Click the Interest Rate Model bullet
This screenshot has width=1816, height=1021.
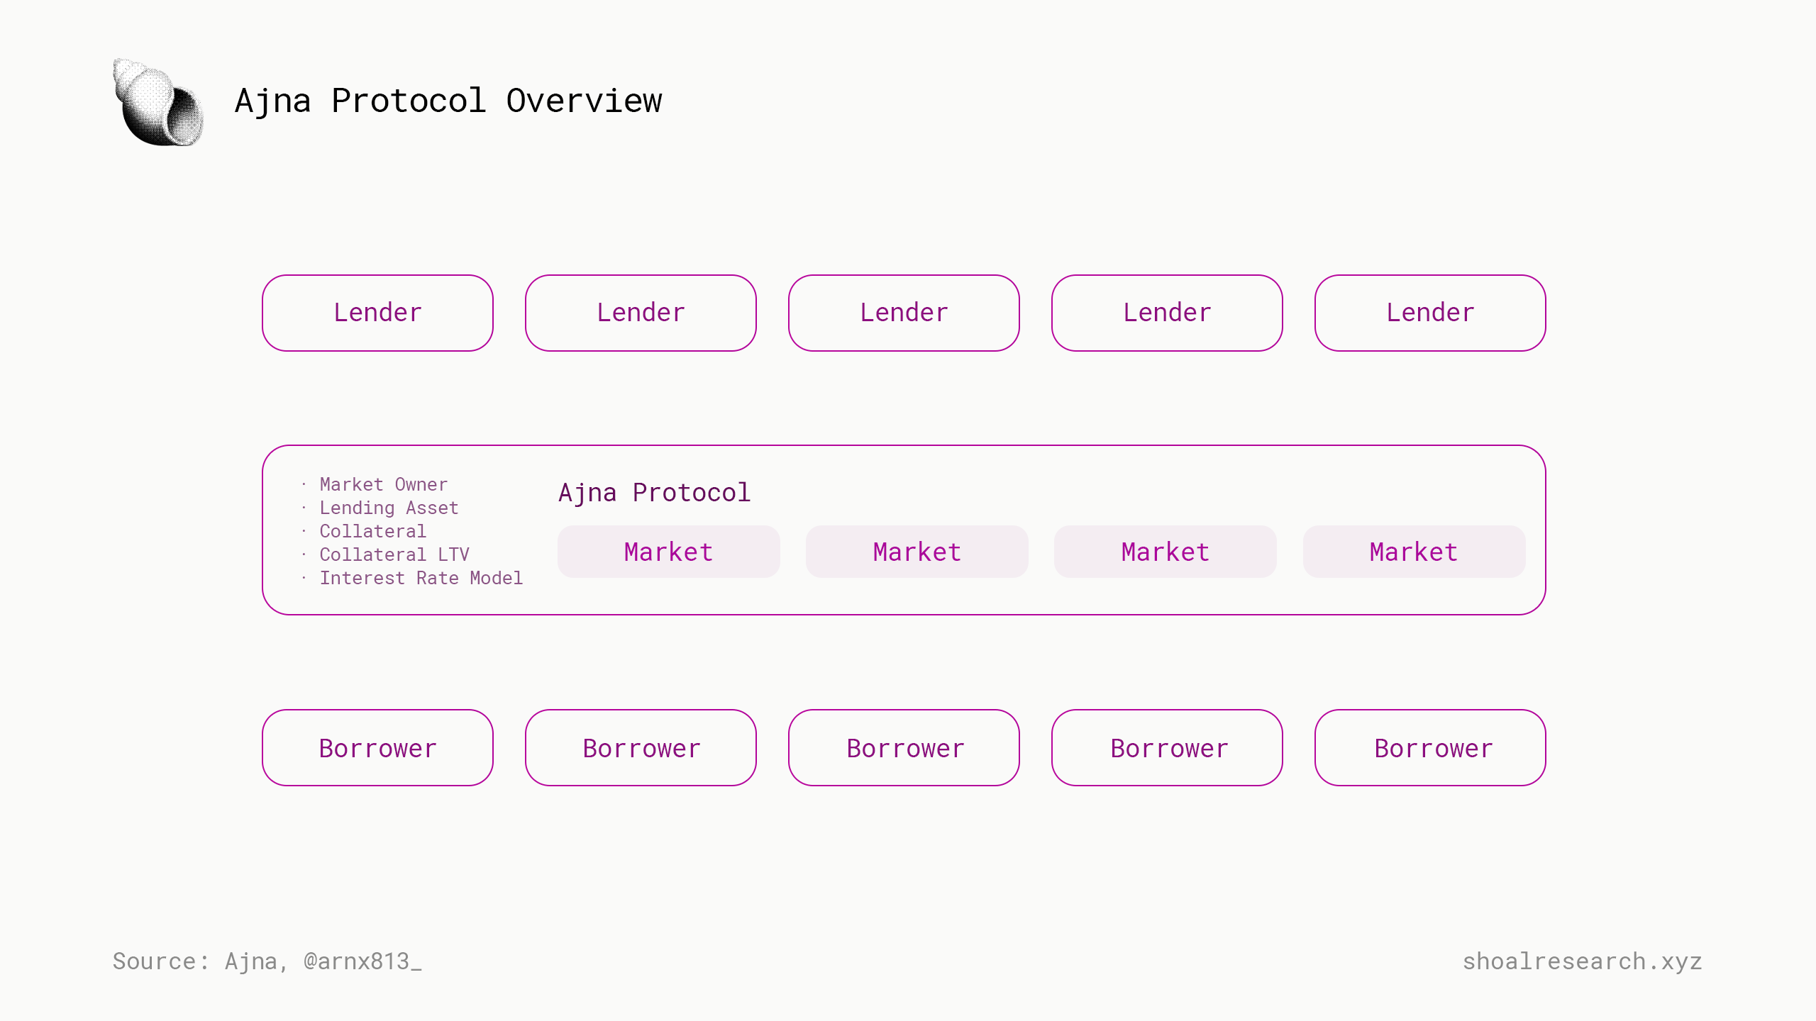coord(421,578)
